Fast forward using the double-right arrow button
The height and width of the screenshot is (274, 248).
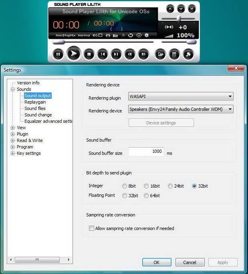pyautogui.click(x=143, y=54)
